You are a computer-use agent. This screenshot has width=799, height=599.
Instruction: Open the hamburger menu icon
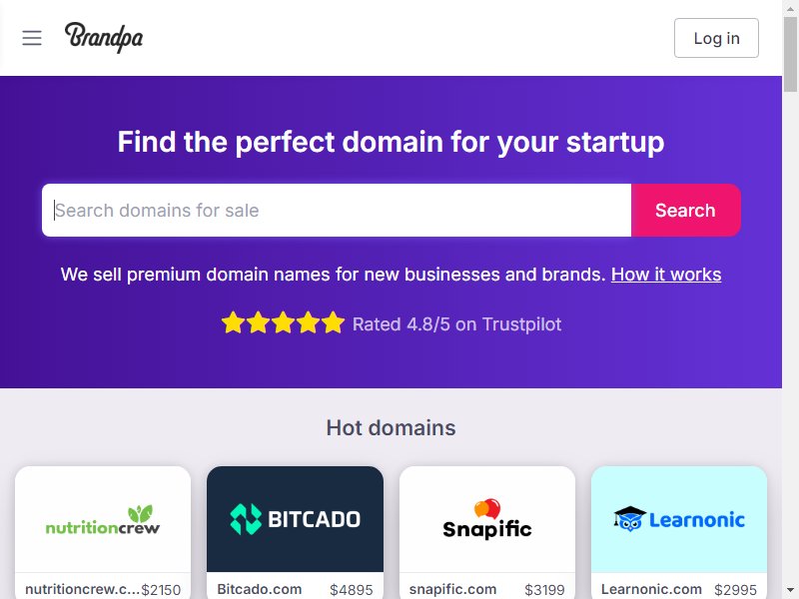[32, 38]
